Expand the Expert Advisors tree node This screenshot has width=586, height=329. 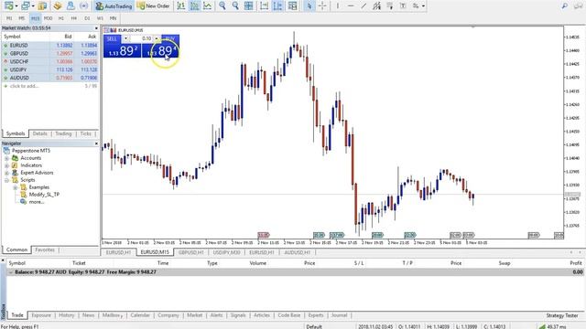pyautogui.click(x=6, y=173)
